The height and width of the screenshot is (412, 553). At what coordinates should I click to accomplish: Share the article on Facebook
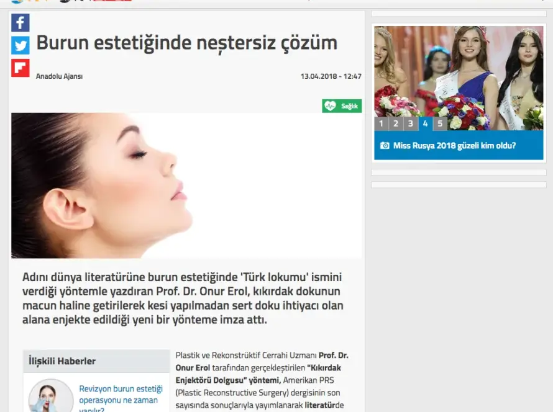coord(21,23)
